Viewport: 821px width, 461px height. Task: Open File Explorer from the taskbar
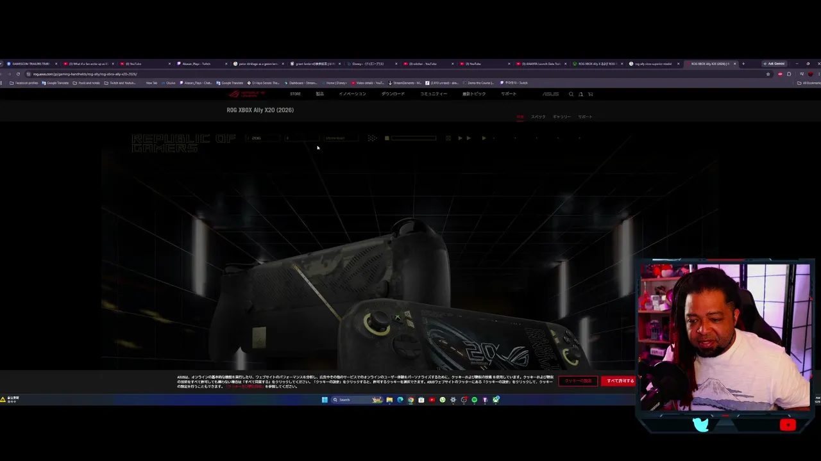tap(389, 400)
